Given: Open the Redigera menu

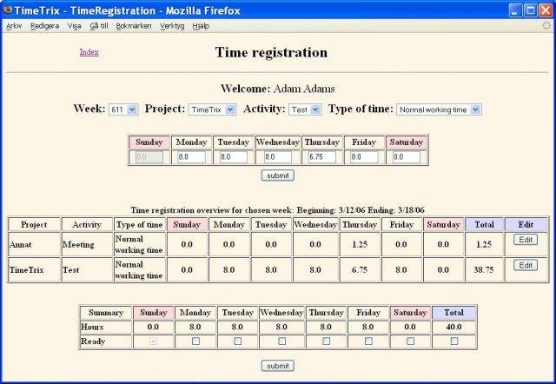Looking at the screenshot, I should [x=44, y=26].
